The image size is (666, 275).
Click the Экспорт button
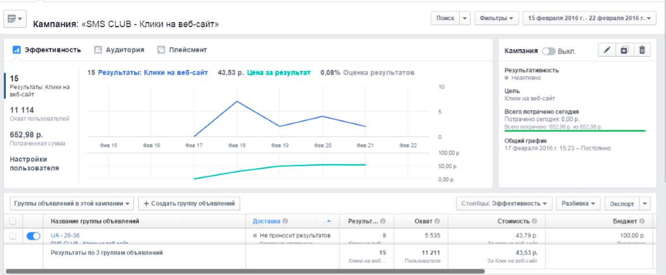pyautogui.click(x=622, y=204)
